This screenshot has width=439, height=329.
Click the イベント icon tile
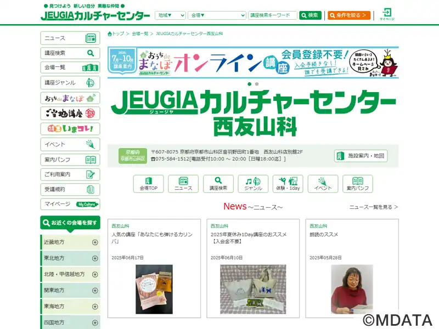pos(323,184)
